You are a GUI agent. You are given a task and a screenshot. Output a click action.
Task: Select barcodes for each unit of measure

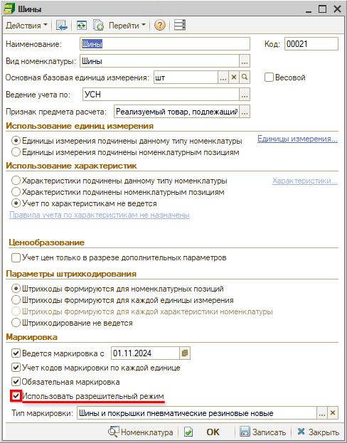tap(16, 300)
